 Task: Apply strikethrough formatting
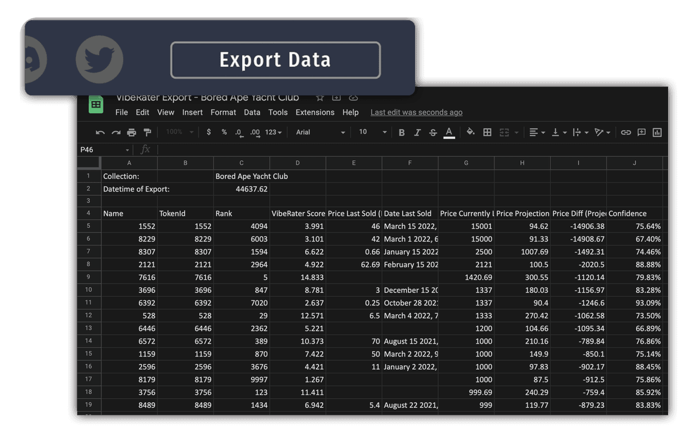tap(433, 132)
